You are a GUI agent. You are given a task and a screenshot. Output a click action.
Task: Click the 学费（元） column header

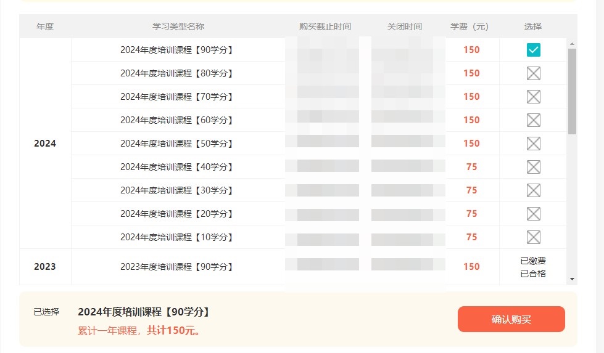pos(470,26)
